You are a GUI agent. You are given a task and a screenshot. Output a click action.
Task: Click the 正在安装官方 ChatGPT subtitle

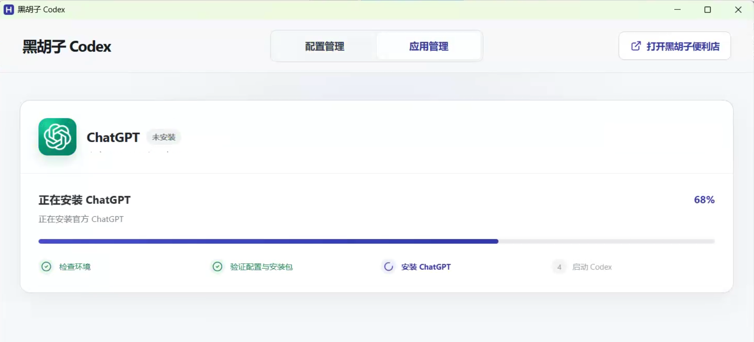pos(81,219)
